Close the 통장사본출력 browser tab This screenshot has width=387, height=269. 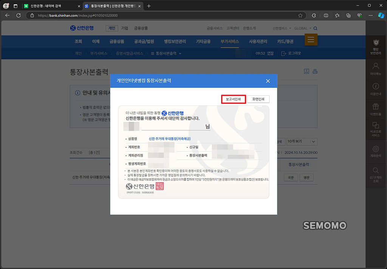point(139,6)
